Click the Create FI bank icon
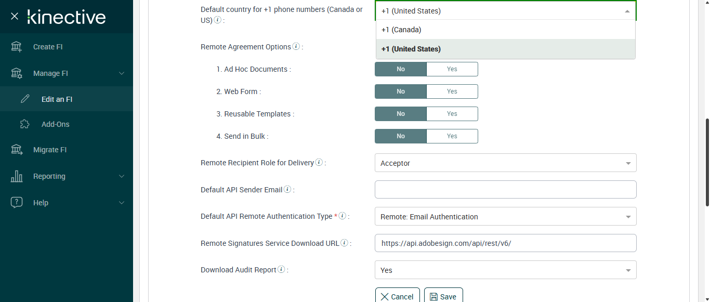 click(17, 47)
